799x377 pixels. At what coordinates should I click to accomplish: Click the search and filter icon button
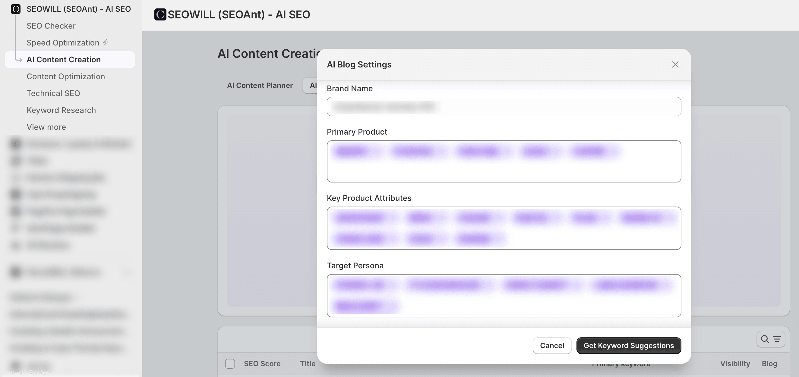point(770,339)
